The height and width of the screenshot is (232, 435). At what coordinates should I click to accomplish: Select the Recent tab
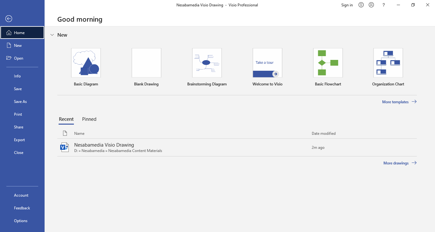[66, 119]
